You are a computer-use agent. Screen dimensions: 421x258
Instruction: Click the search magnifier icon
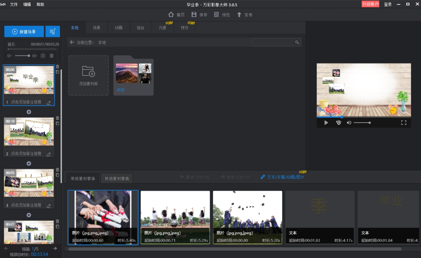coord(297,42)
